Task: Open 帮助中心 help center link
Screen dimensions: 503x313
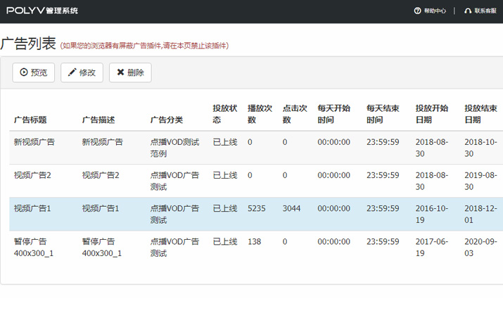Action: click(435, 11)
